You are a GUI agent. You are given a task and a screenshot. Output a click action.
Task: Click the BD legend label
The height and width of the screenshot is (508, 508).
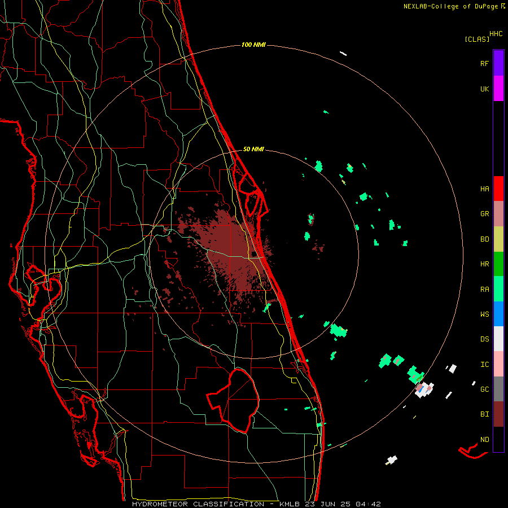click(485, 239)
